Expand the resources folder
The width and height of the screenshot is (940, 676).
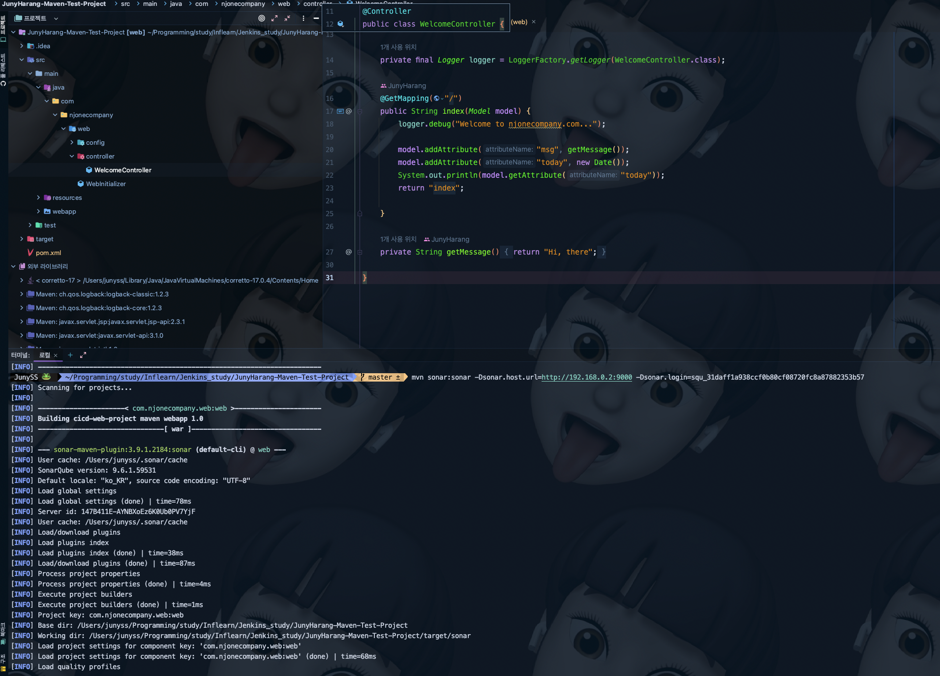[x=38, y=197]
